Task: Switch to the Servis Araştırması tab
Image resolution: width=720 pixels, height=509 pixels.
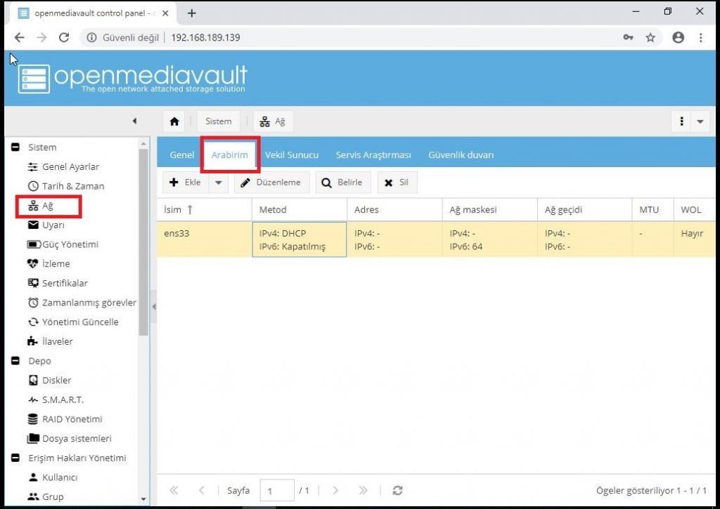Action: coord(373,155)
